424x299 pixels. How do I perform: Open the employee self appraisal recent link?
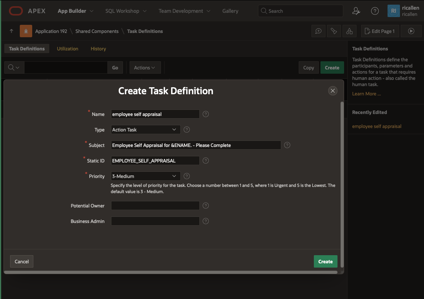click(376, 126)
